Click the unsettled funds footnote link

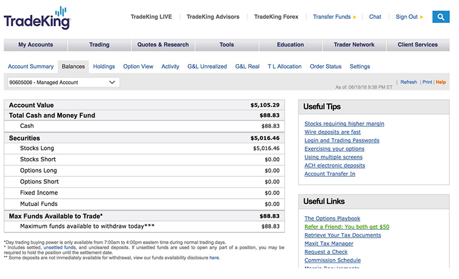tap(60, 247)
